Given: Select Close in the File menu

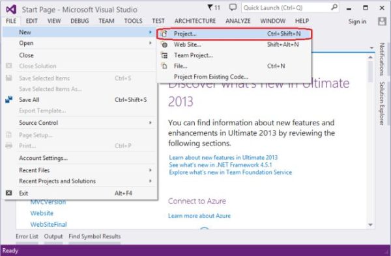Looking at the screenshot, I should 80,55.
